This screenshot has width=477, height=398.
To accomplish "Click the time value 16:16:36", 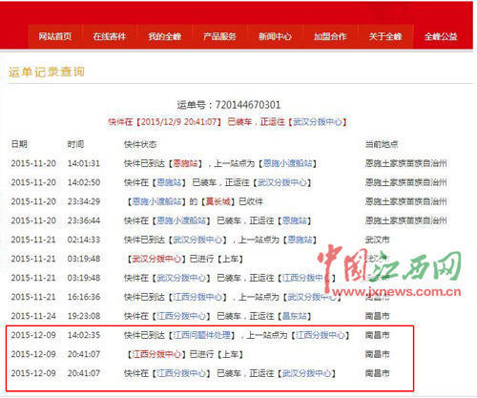I will [x=84, y=297].
